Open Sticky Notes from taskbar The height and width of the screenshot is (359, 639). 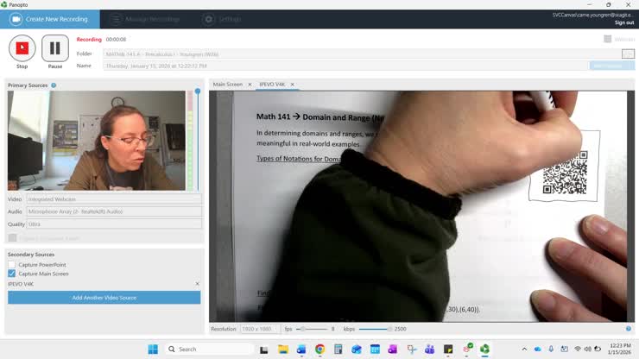pyautogui.click(x=448, y=350)
